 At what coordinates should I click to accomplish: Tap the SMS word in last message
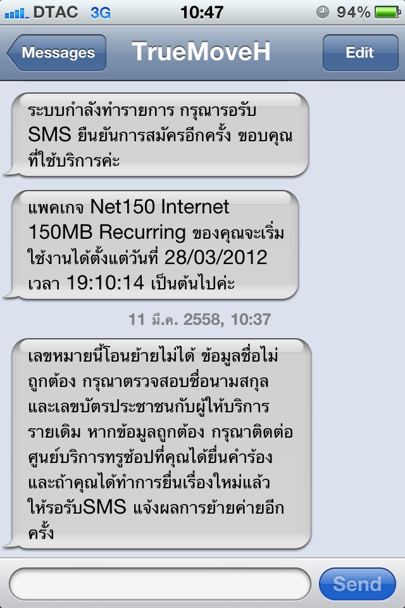104,507
